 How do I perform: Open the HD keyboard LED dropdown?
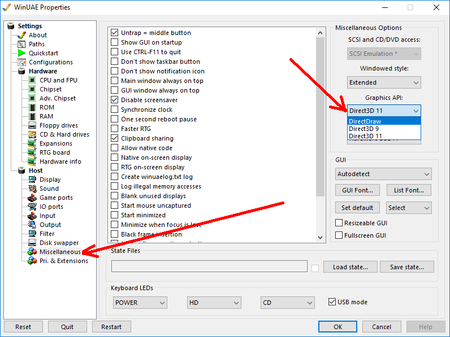tap(214, 303)
